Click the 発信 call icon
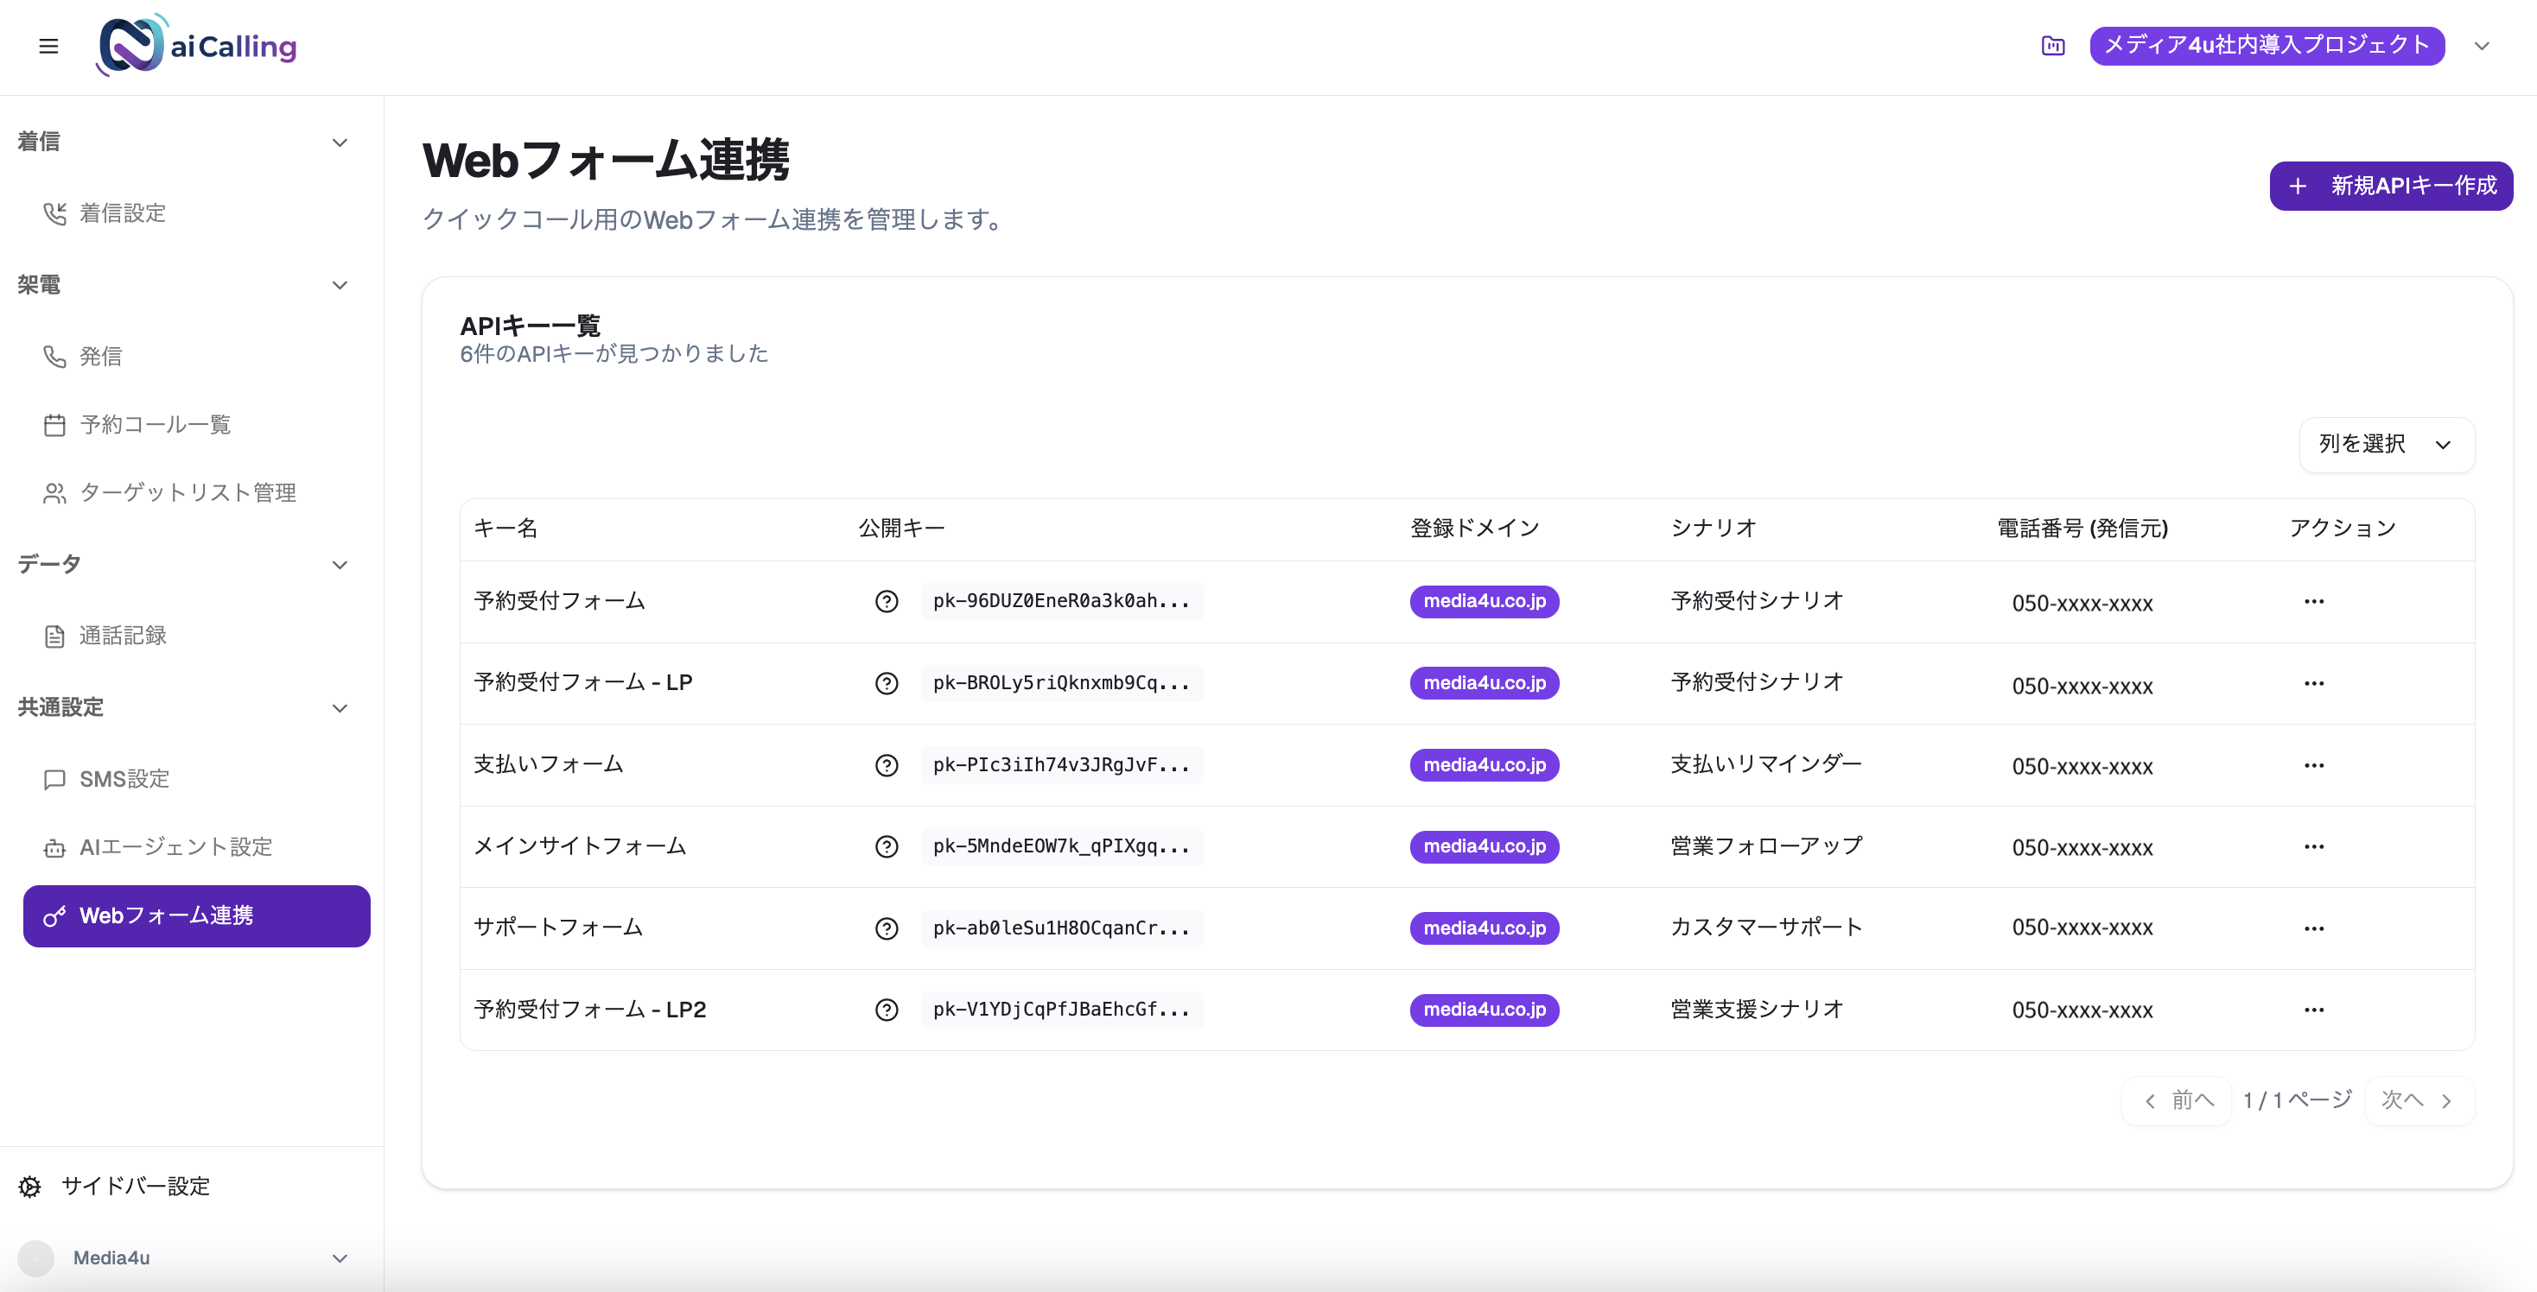The height and width of the screenshot is (1292, 2537). [x=55, y=356]
